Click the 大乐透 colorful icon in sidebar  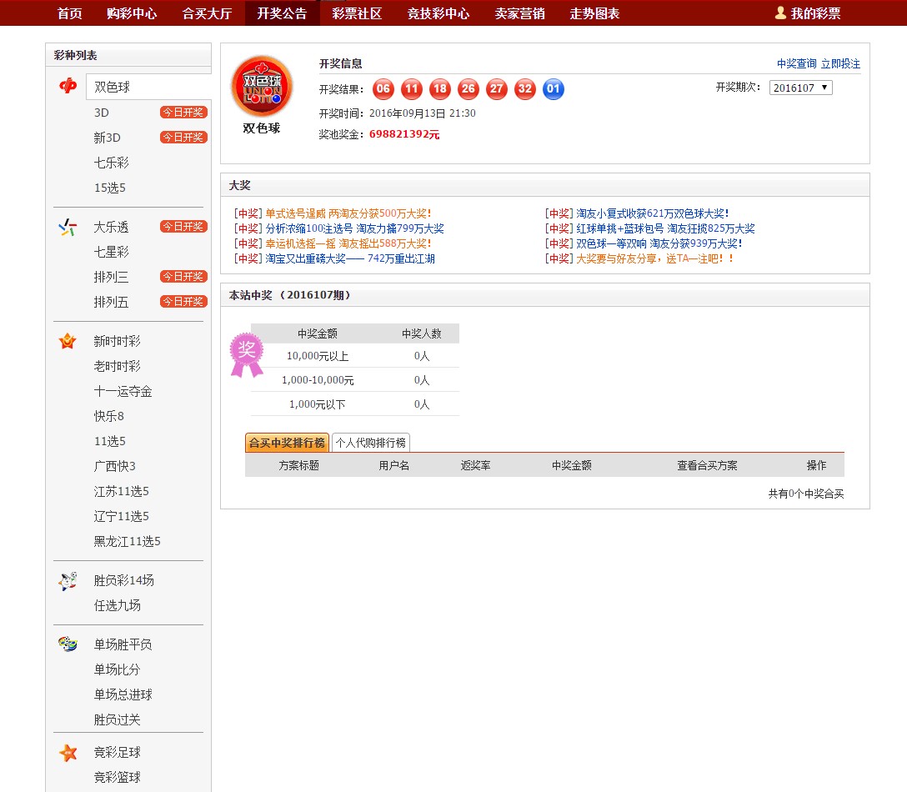(68, 227)
